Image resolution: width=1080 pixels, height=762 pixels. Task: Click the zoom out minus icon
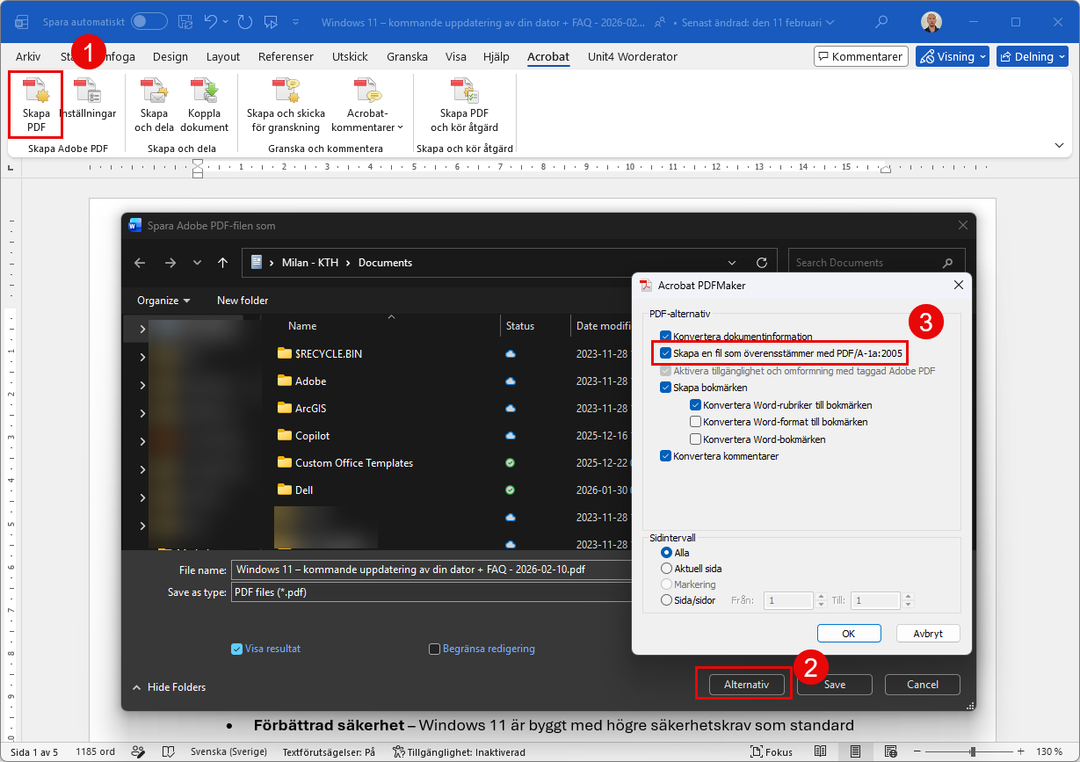(918, 752)
